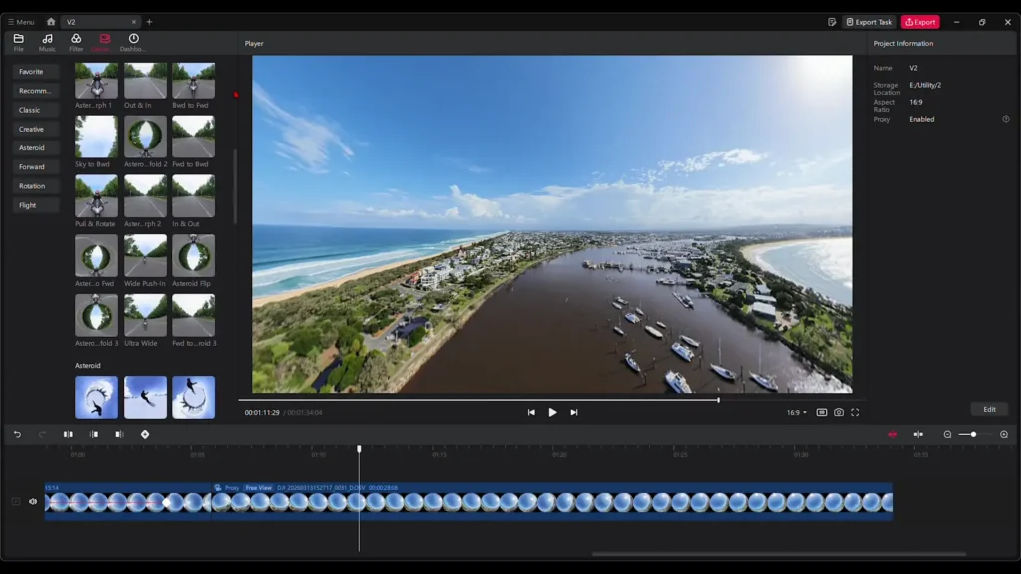Mute the video track audio

pyautogui.click(x=33, y=501)
